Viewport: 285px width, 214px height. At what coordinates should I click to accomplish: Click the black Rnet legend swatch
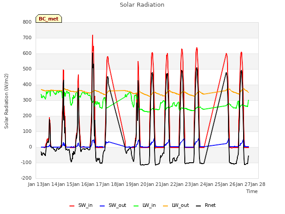point(199,206)
